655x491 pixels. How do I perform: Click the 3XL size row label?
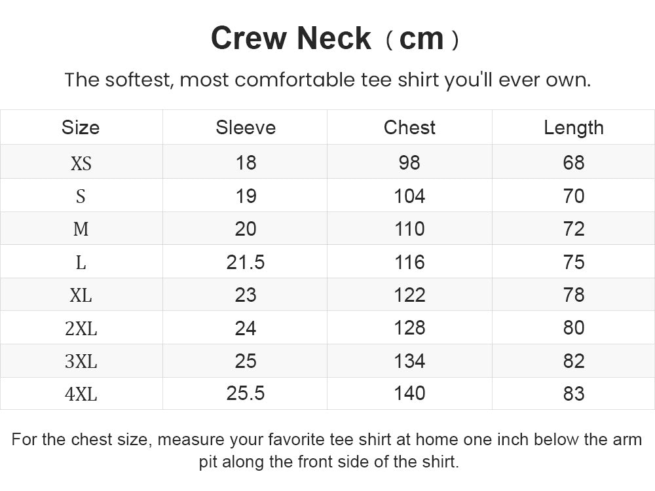[81, 361]
